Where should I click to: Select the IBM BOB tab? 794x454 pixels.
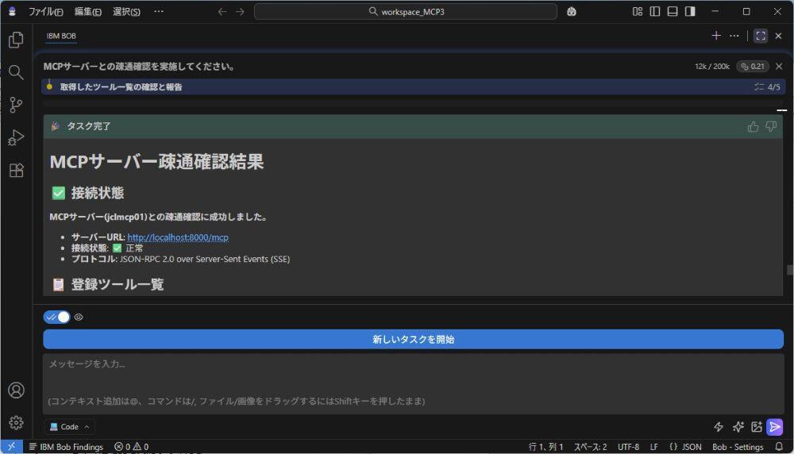(61, 36)
